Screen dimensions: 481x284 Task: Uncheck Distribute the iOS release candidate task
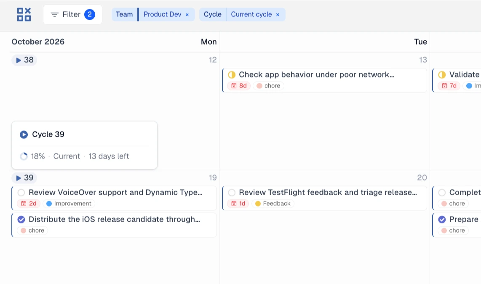click(21, 219)
